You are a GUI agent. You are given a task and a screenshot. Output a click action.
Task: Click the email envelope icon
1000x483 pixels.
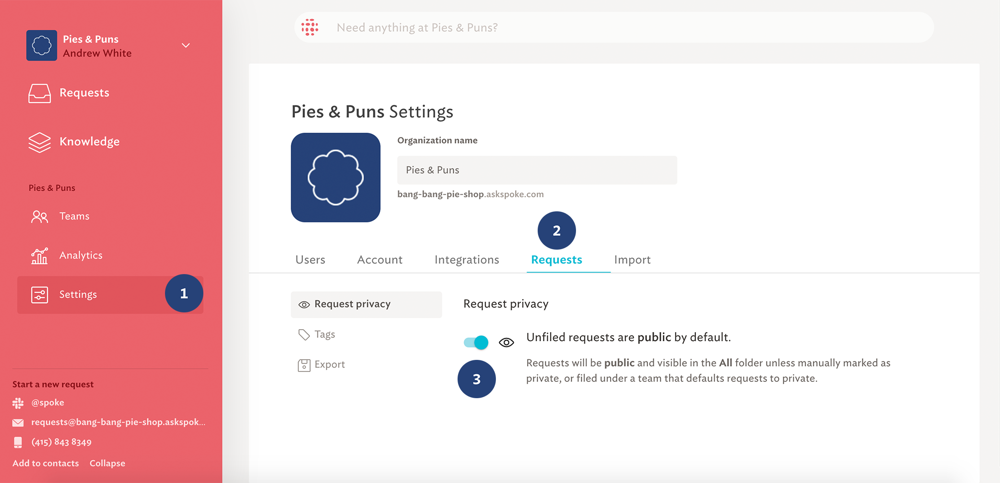[x=18, y=423]
